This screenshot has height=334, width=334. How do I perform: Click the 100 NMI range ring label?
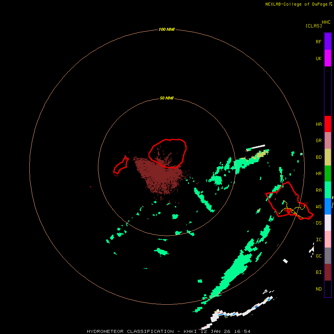(x=167, y=29)
